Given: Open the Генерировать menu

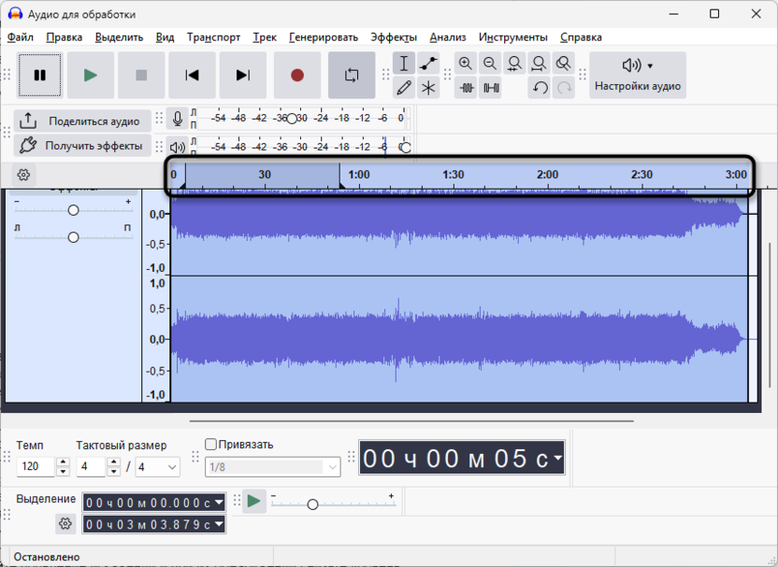Looking at the screenshot, I should pos(323,37).
